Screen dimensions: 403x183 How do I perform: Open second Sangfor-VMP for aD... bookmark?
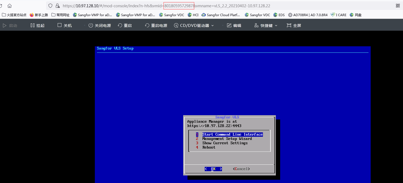tap(136, 15)
